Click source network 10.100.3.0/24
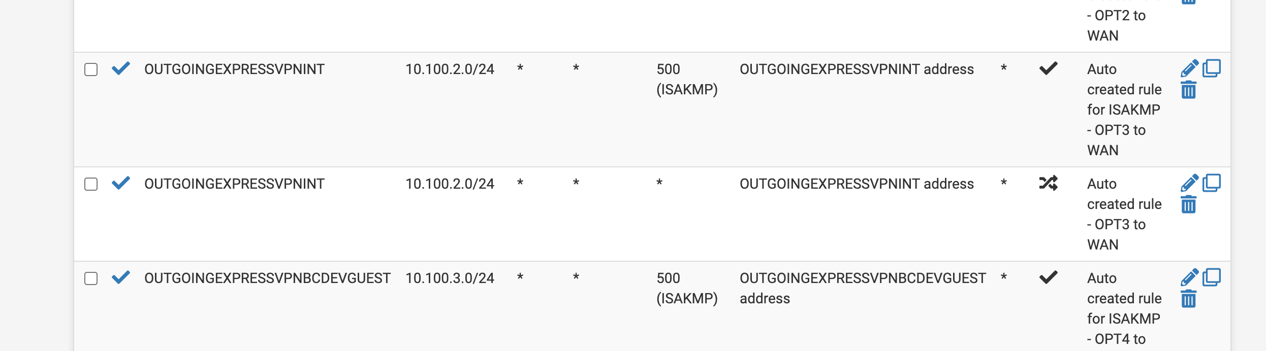This screenshot has height=351, width=1266. 450,278
